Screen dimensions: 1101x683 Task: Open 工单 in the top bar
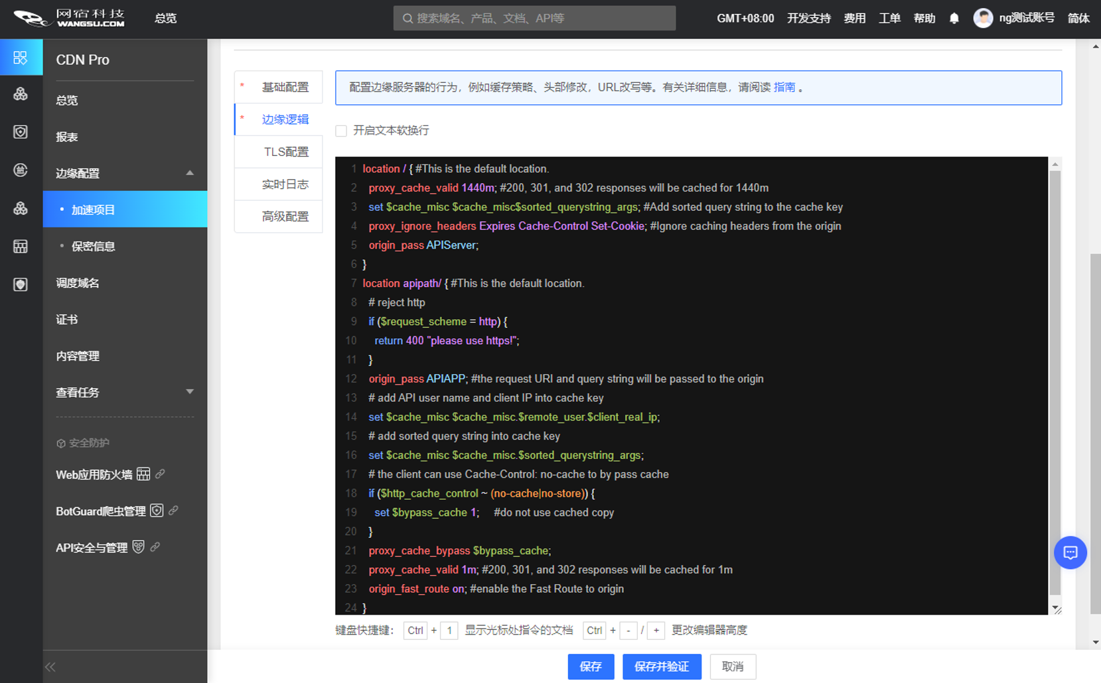889,18
